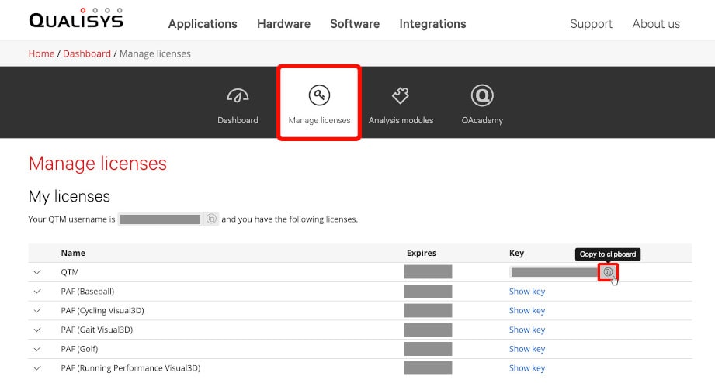Expand the PAF (Golf) row

pyautogui.click(x=37, y=349)
